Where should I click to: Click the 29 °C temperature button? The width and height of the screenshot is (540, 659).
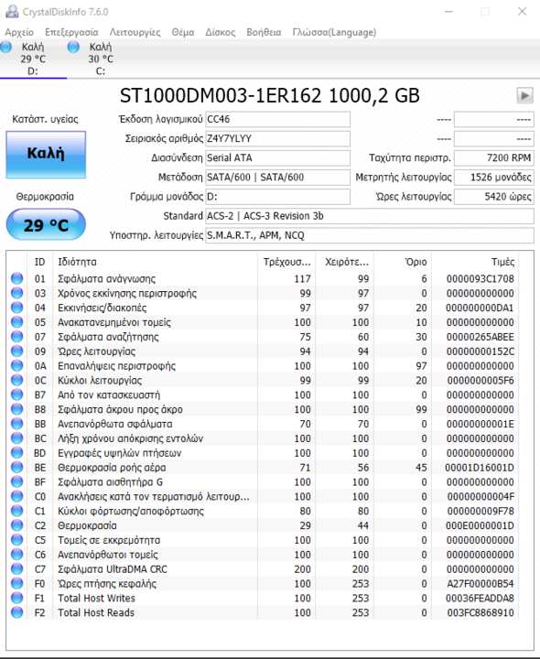46,225
